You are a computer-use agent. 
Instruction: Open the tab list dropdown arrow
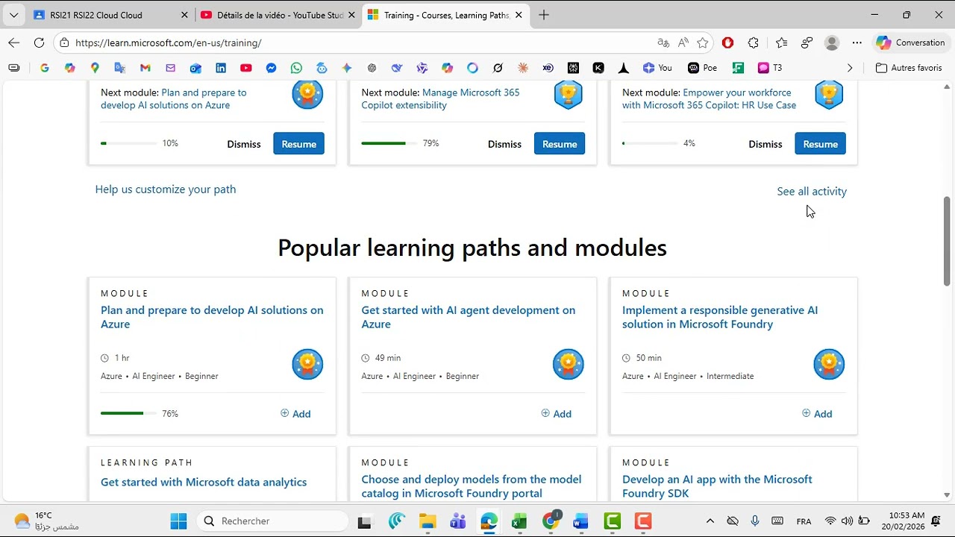click(x=13, y=15)
